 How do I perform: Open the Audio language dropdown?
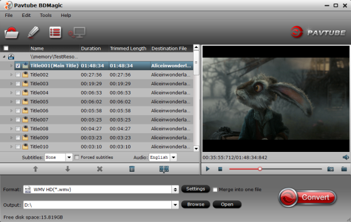[x=174, y=157]
